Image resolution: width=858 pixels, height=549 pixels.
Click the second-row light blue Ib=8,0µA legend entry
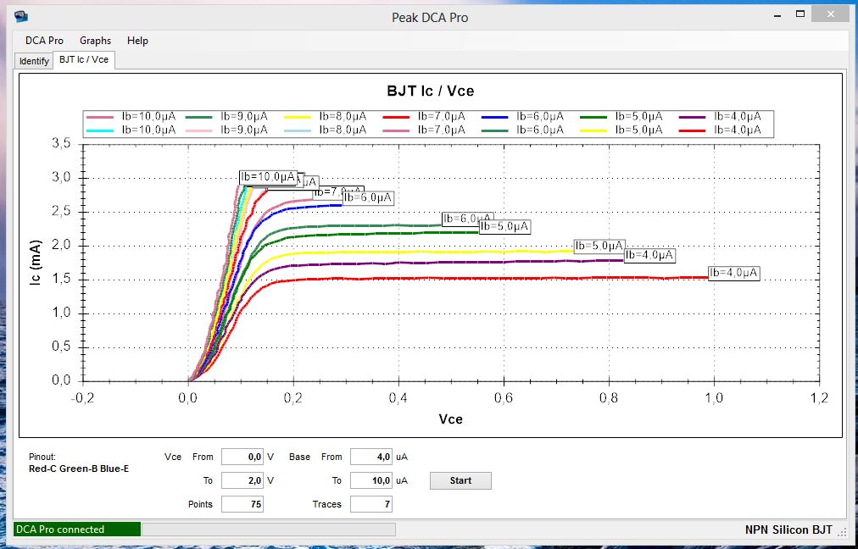[325, 130]
